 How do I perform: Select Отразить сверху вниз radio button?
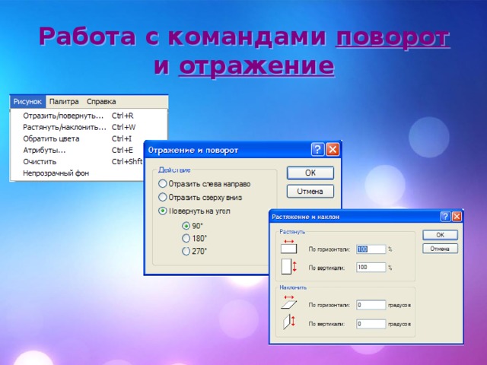(x=162, y=197)
